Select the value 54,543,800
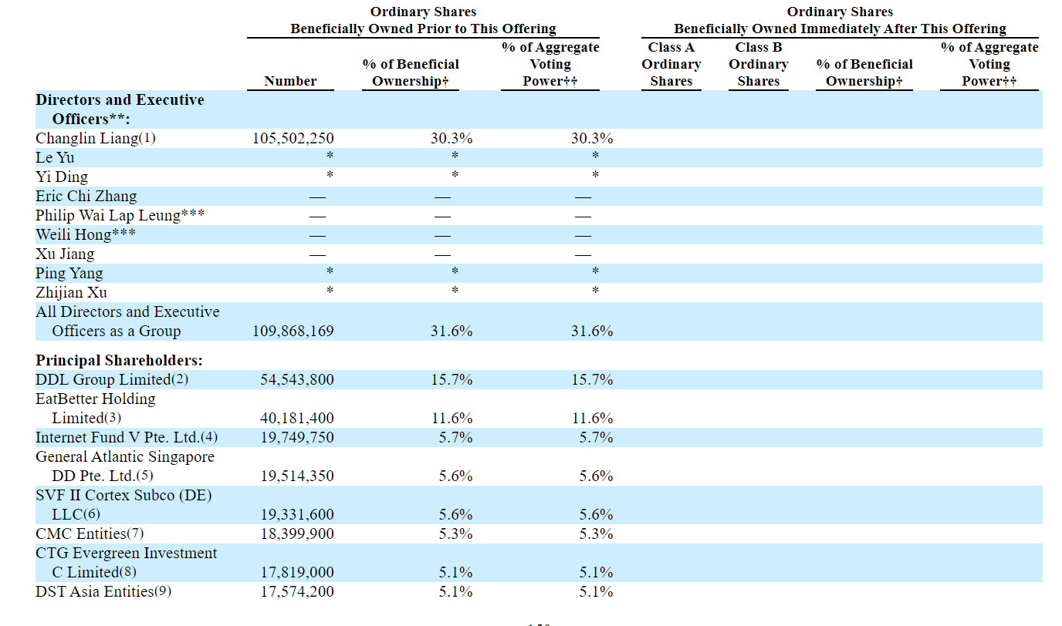1062x626 pixels. [x=297, y=380]
